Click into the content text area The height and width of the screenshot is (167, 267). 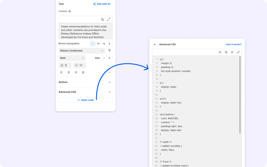(x=85, y=31)
